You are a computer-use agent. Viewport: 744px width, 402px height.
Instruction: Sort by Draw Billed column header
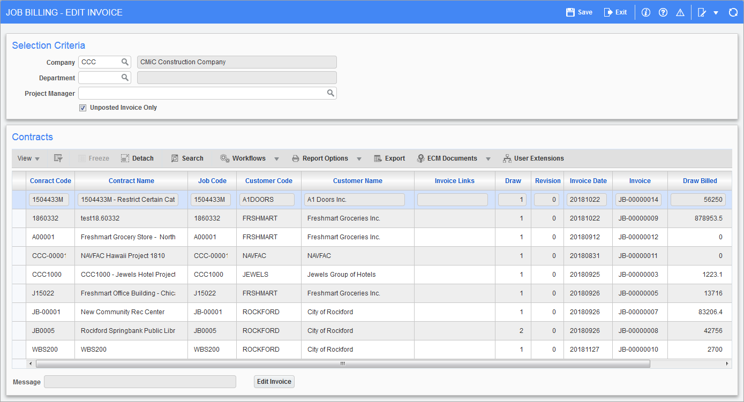click(x=700, y=181)
